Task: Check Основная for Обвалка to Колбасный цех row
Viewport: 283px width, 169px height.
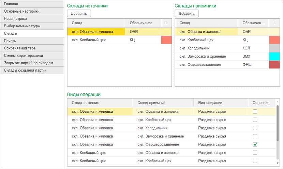Action: click(x=255, y=120)
